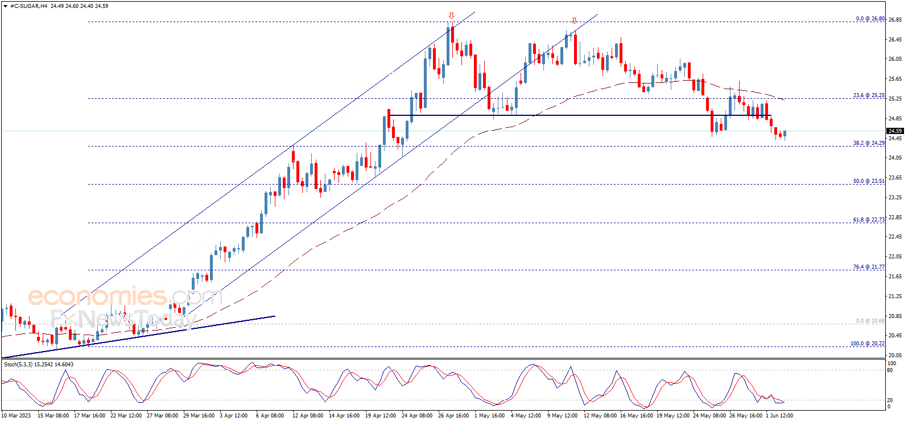Click 23.65 on the price axis
The image size is (908, 422).
[x=895, y=178]
